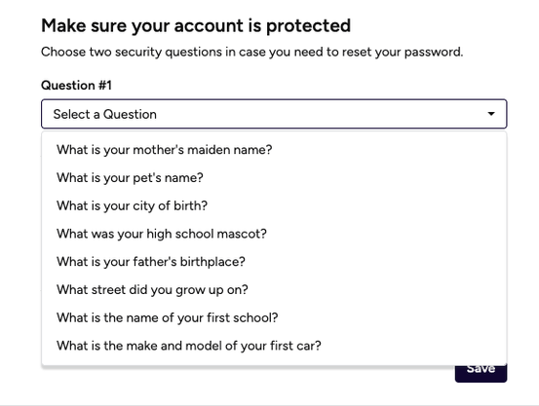539x406 pixels.
Task: Open the Select a Question combo box
Action: coord(274,114)
